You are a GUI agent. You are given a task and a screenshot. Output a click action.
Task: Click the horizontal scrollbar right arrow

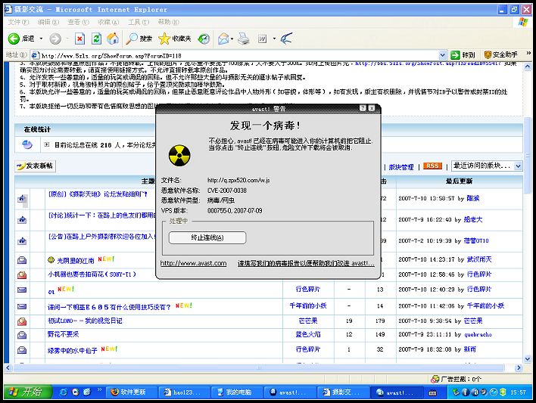point(519,367)
